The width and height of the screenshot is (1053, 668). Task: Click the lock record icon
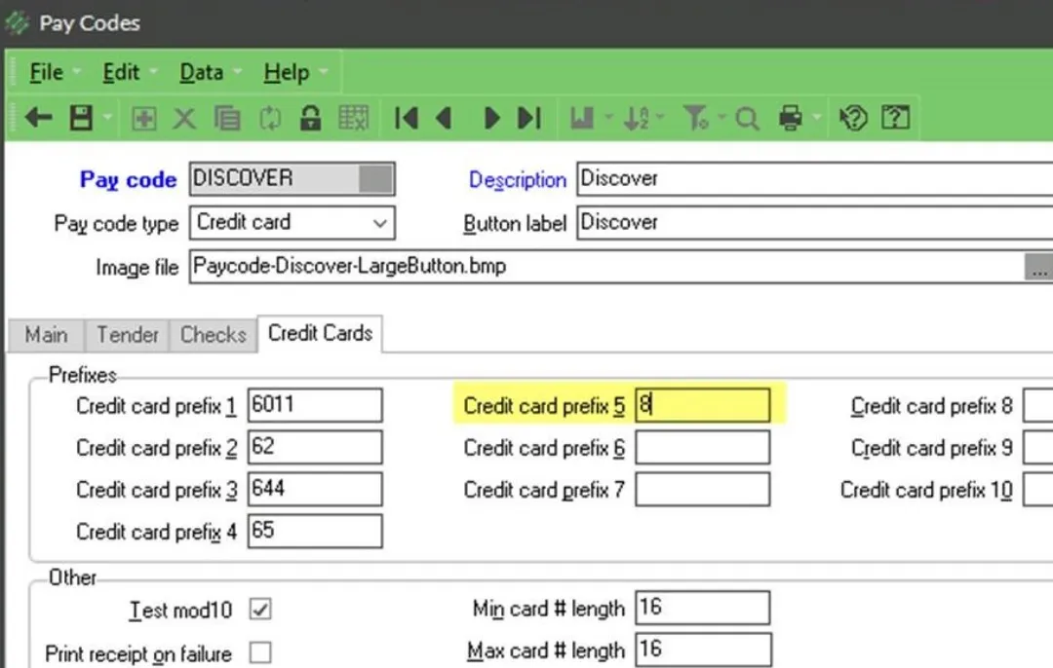point(310,119)
